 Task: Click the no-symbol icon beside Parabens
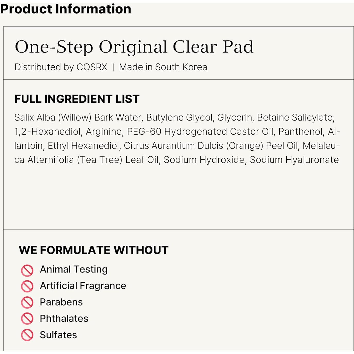click(27, 303)
